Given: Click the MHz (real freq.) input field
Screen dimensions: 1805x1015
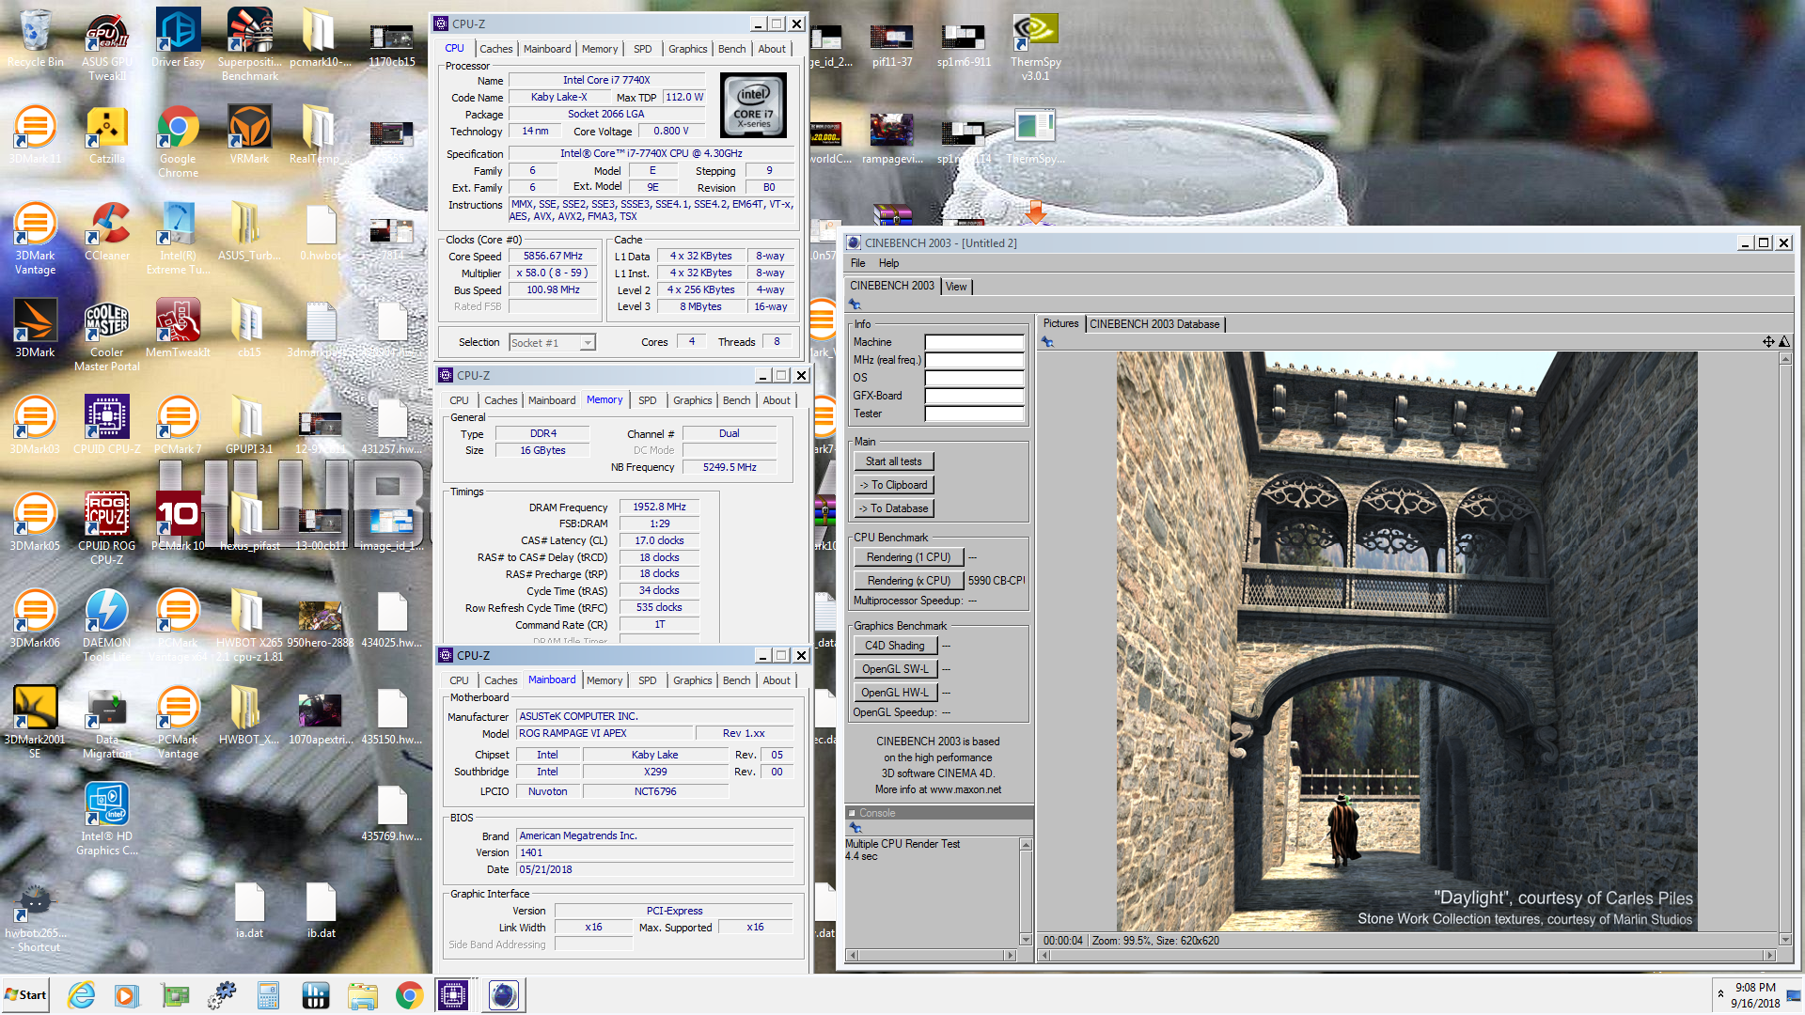Looking at the screenshot, I should tap(974, 360).
